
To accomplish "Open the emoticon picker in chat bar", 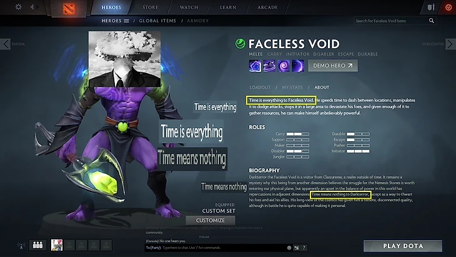I will (x=289, y=248).
